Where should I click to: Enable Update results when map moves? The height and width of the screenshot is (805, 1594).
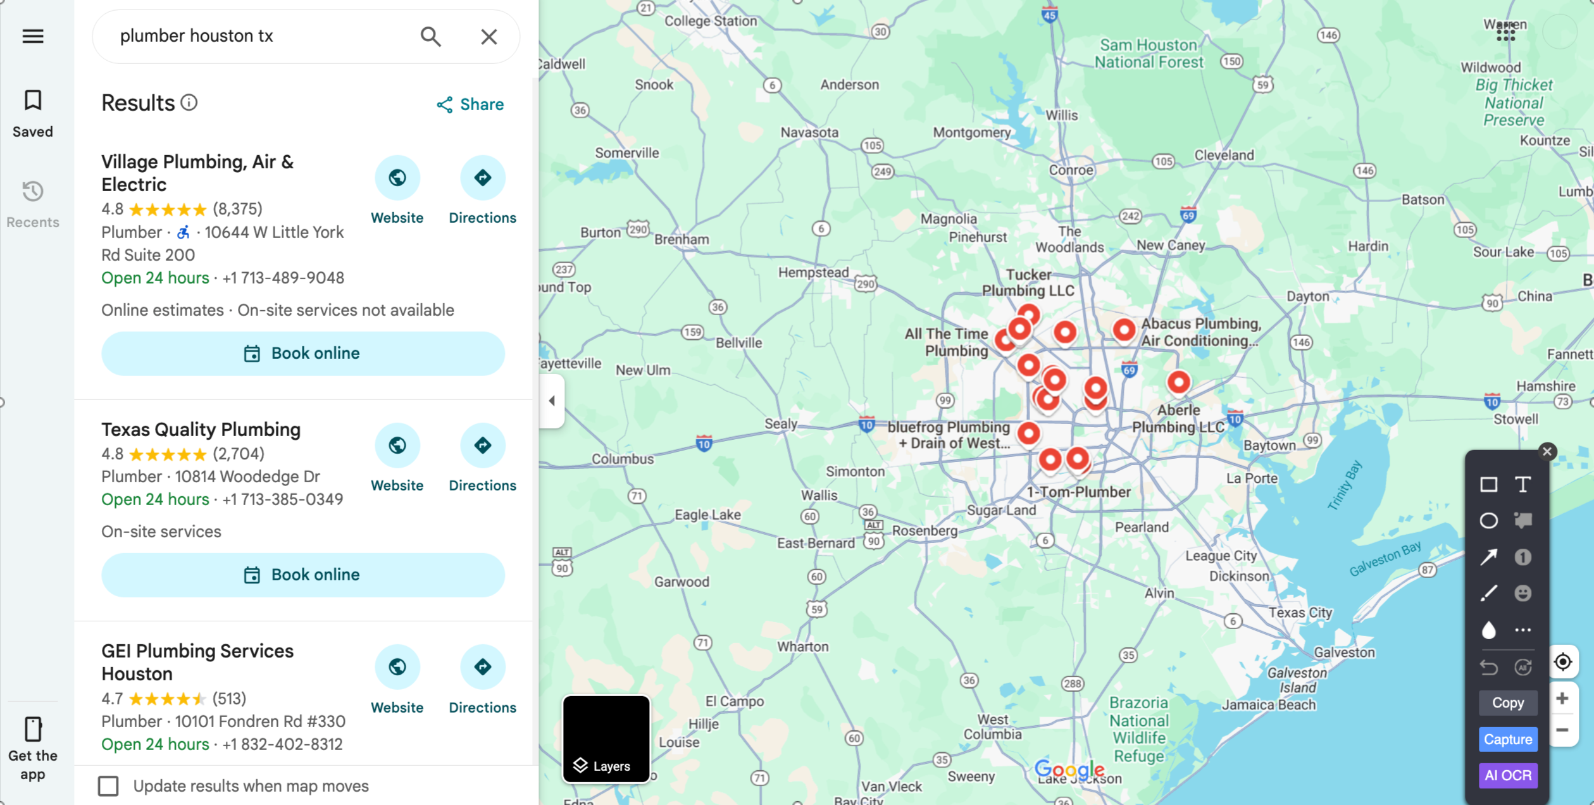pos(108,786)
